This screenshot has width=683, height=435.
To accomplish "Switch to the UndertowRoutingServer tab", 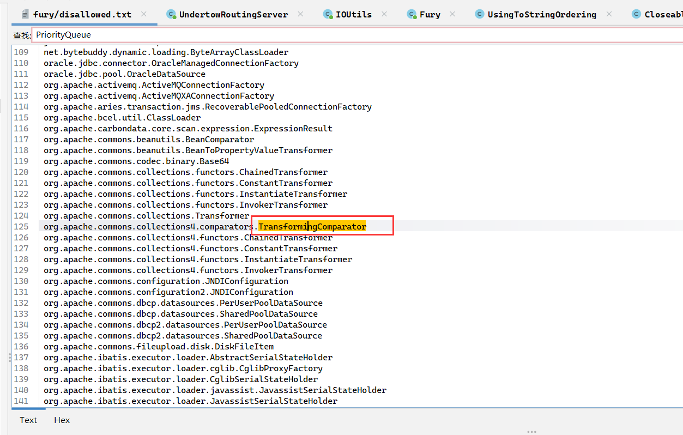I will [233, 15].
